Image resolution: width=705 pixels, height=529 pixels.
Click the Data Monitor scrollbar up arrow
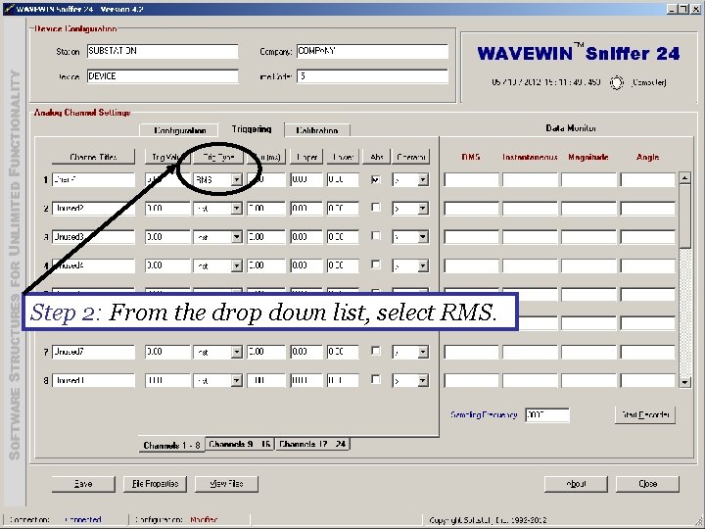[684, 177]
